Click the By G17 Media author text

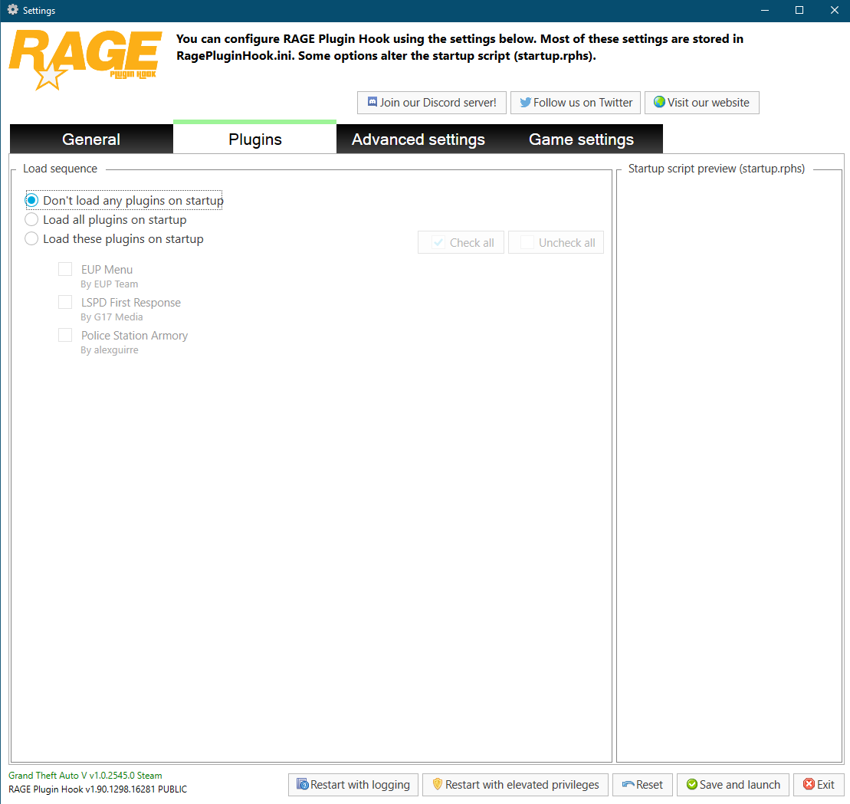click(112, 317)
